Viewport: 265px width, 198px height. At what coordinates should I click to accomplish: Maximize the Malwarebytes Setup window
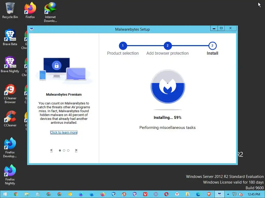point(221,28)
